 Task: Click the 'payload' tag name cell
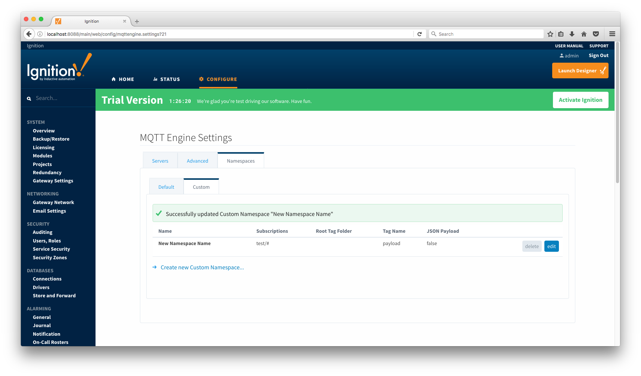391,244
